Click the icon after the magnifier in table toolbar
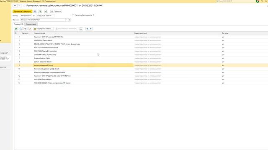This screenshot has height=150, width=268. [x=26, y=29]
